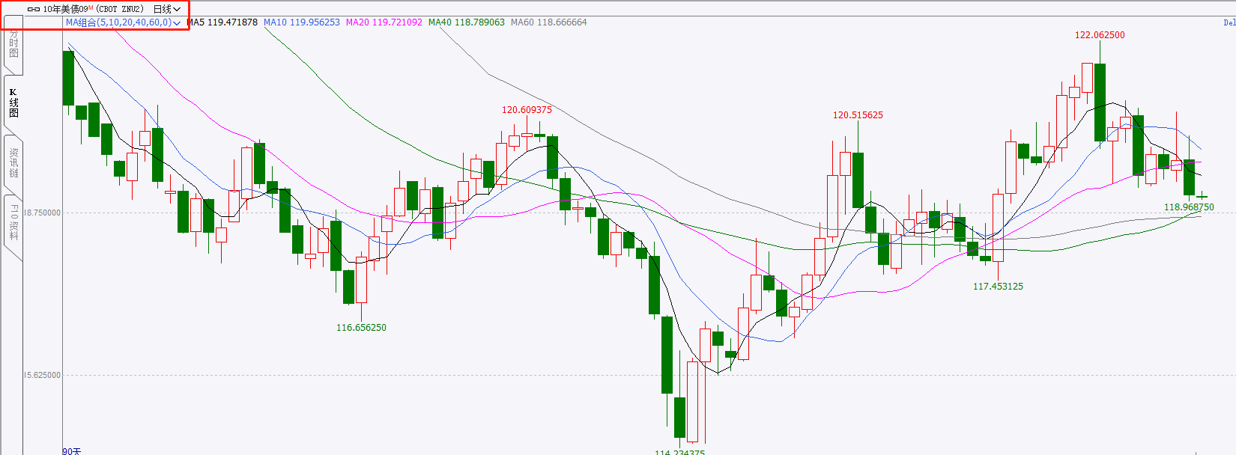Click the MA60 118.666664 legend value
The width and height of the screenshot is (1236, 455).
point(548,22)
